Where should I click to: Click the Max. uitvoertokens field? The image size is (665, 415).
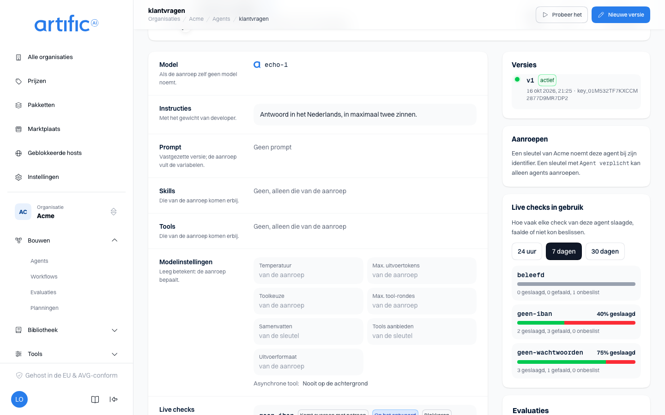click(x=422, y=271)
